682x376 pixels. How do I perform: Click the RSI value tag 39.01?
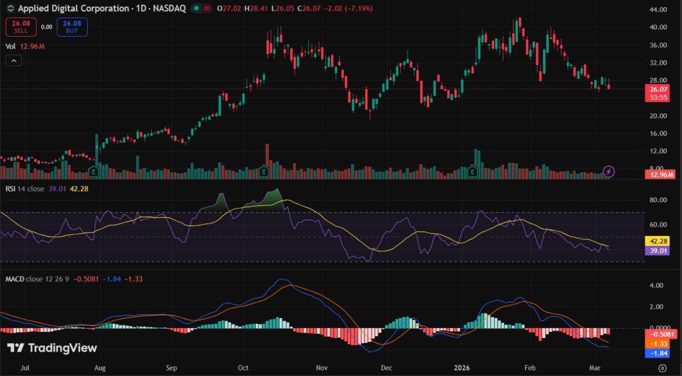pos(659,251)
